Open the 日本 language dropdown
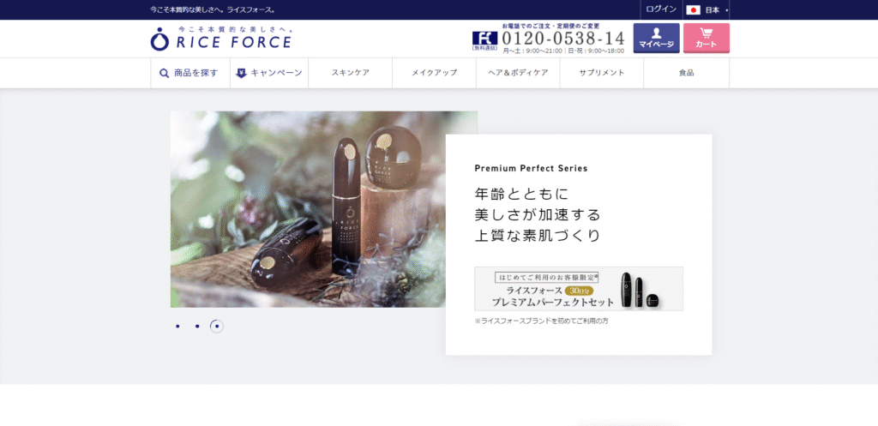This screenshot has height=426, width=878. tap(707, 10)
